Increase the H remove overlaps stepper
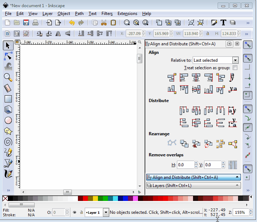257x222 pixels. click(x=196, y=163)
